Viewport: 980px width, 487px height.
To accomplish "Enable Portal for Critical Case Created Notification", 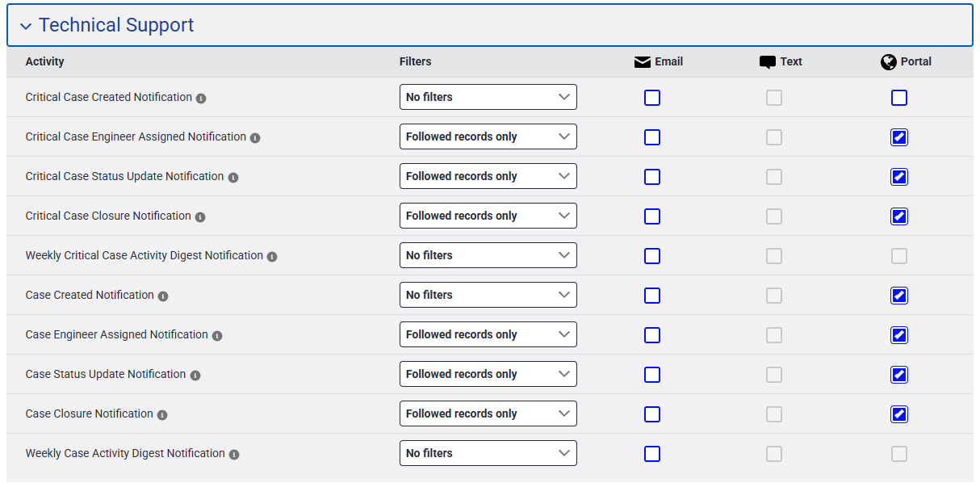I will pos(899,98).
